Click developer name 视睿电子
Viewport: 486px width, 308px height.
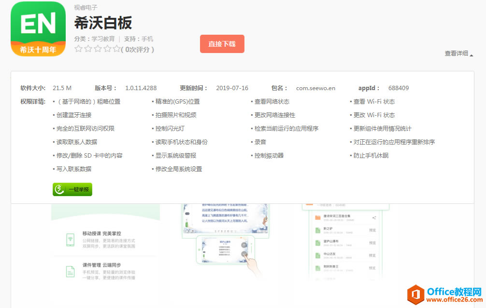pyautogui.click(x=86, y=7)
